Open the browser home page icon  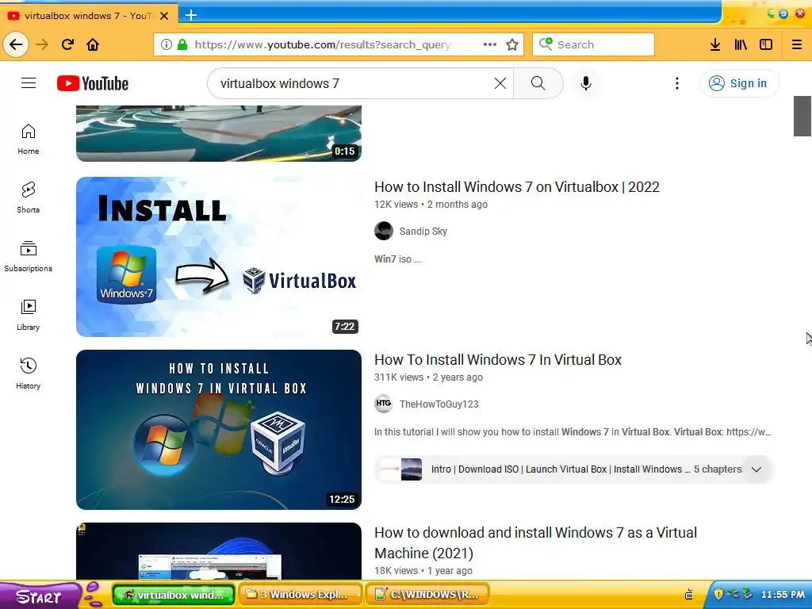(x=93, y=44)
